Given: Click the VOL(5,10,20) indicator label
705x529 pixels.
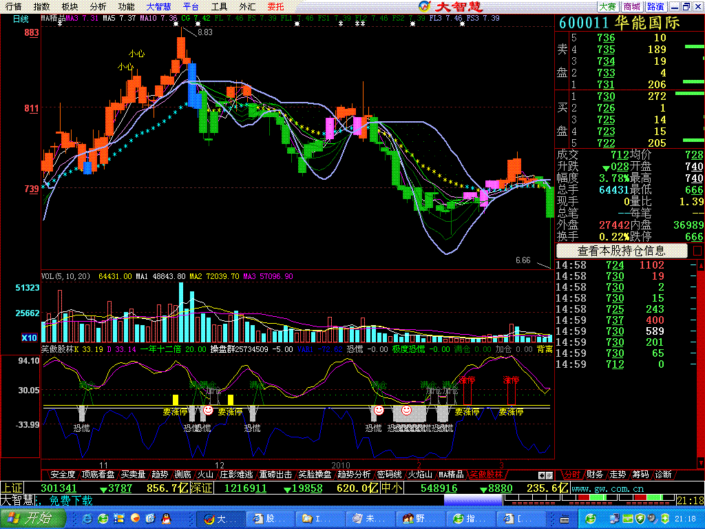Looking at the screenshot, I should (65, 276).
